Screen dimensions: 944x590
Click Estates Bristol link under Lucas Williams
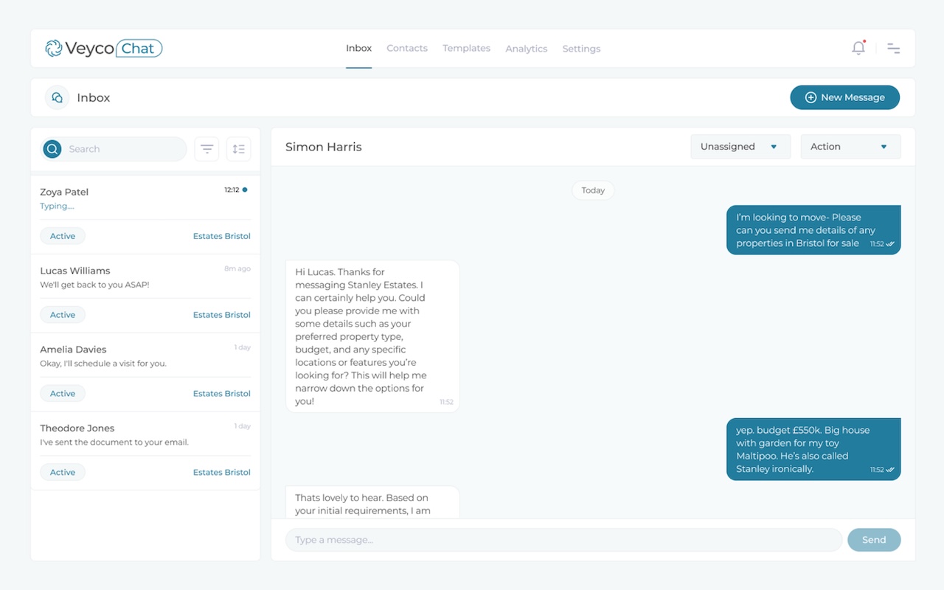coord(221,315)
